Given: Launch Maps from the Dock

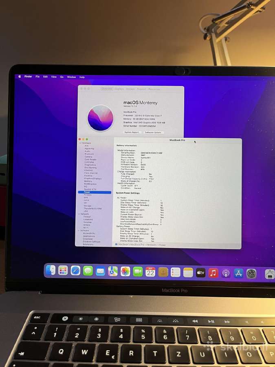Looking at the screenshot, I should coord(113,271).
